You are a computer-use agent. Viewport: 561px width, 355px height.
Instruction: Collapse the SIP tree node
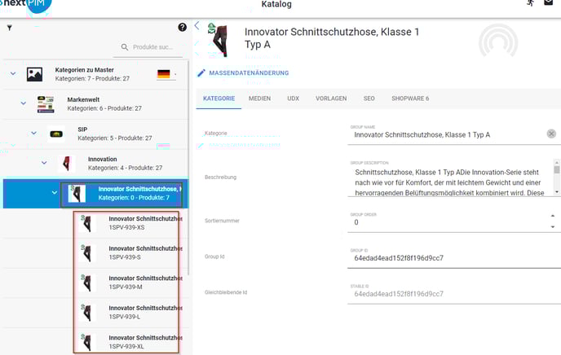(33, 134)
